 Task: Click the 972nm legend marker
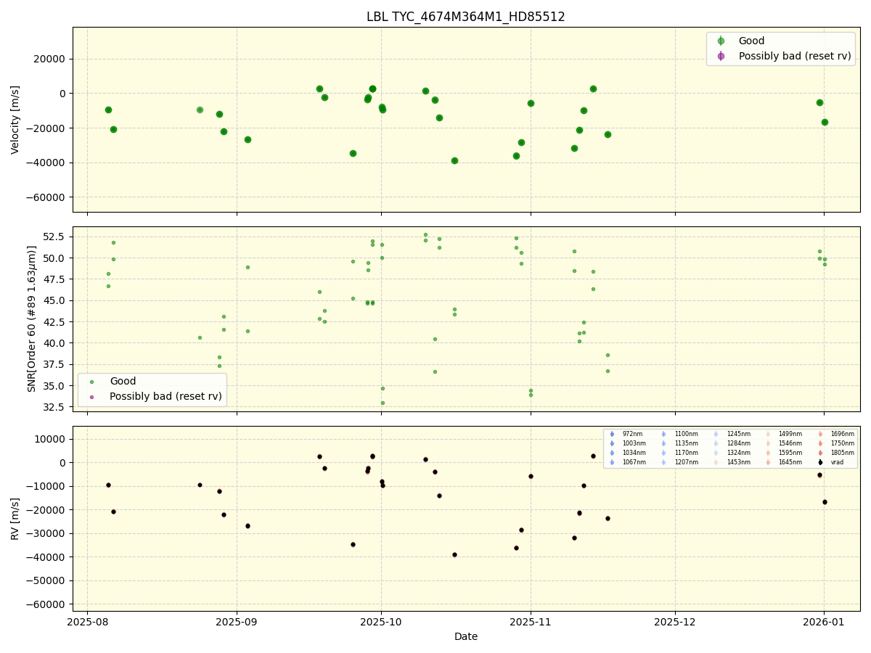click(x=612, y=434)
